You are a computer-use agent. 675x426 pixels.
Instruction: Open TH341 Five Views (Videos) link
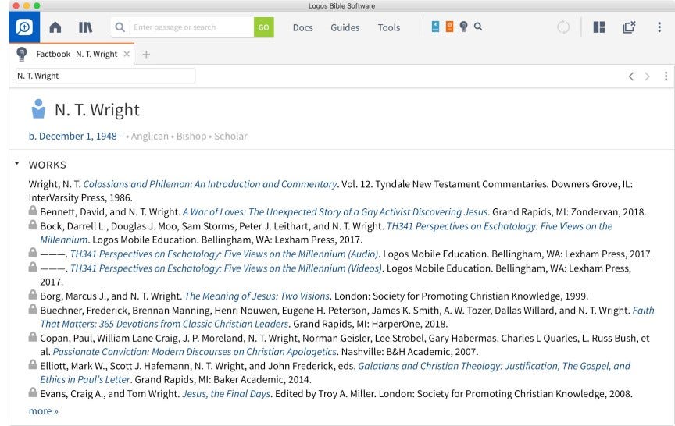226,268
